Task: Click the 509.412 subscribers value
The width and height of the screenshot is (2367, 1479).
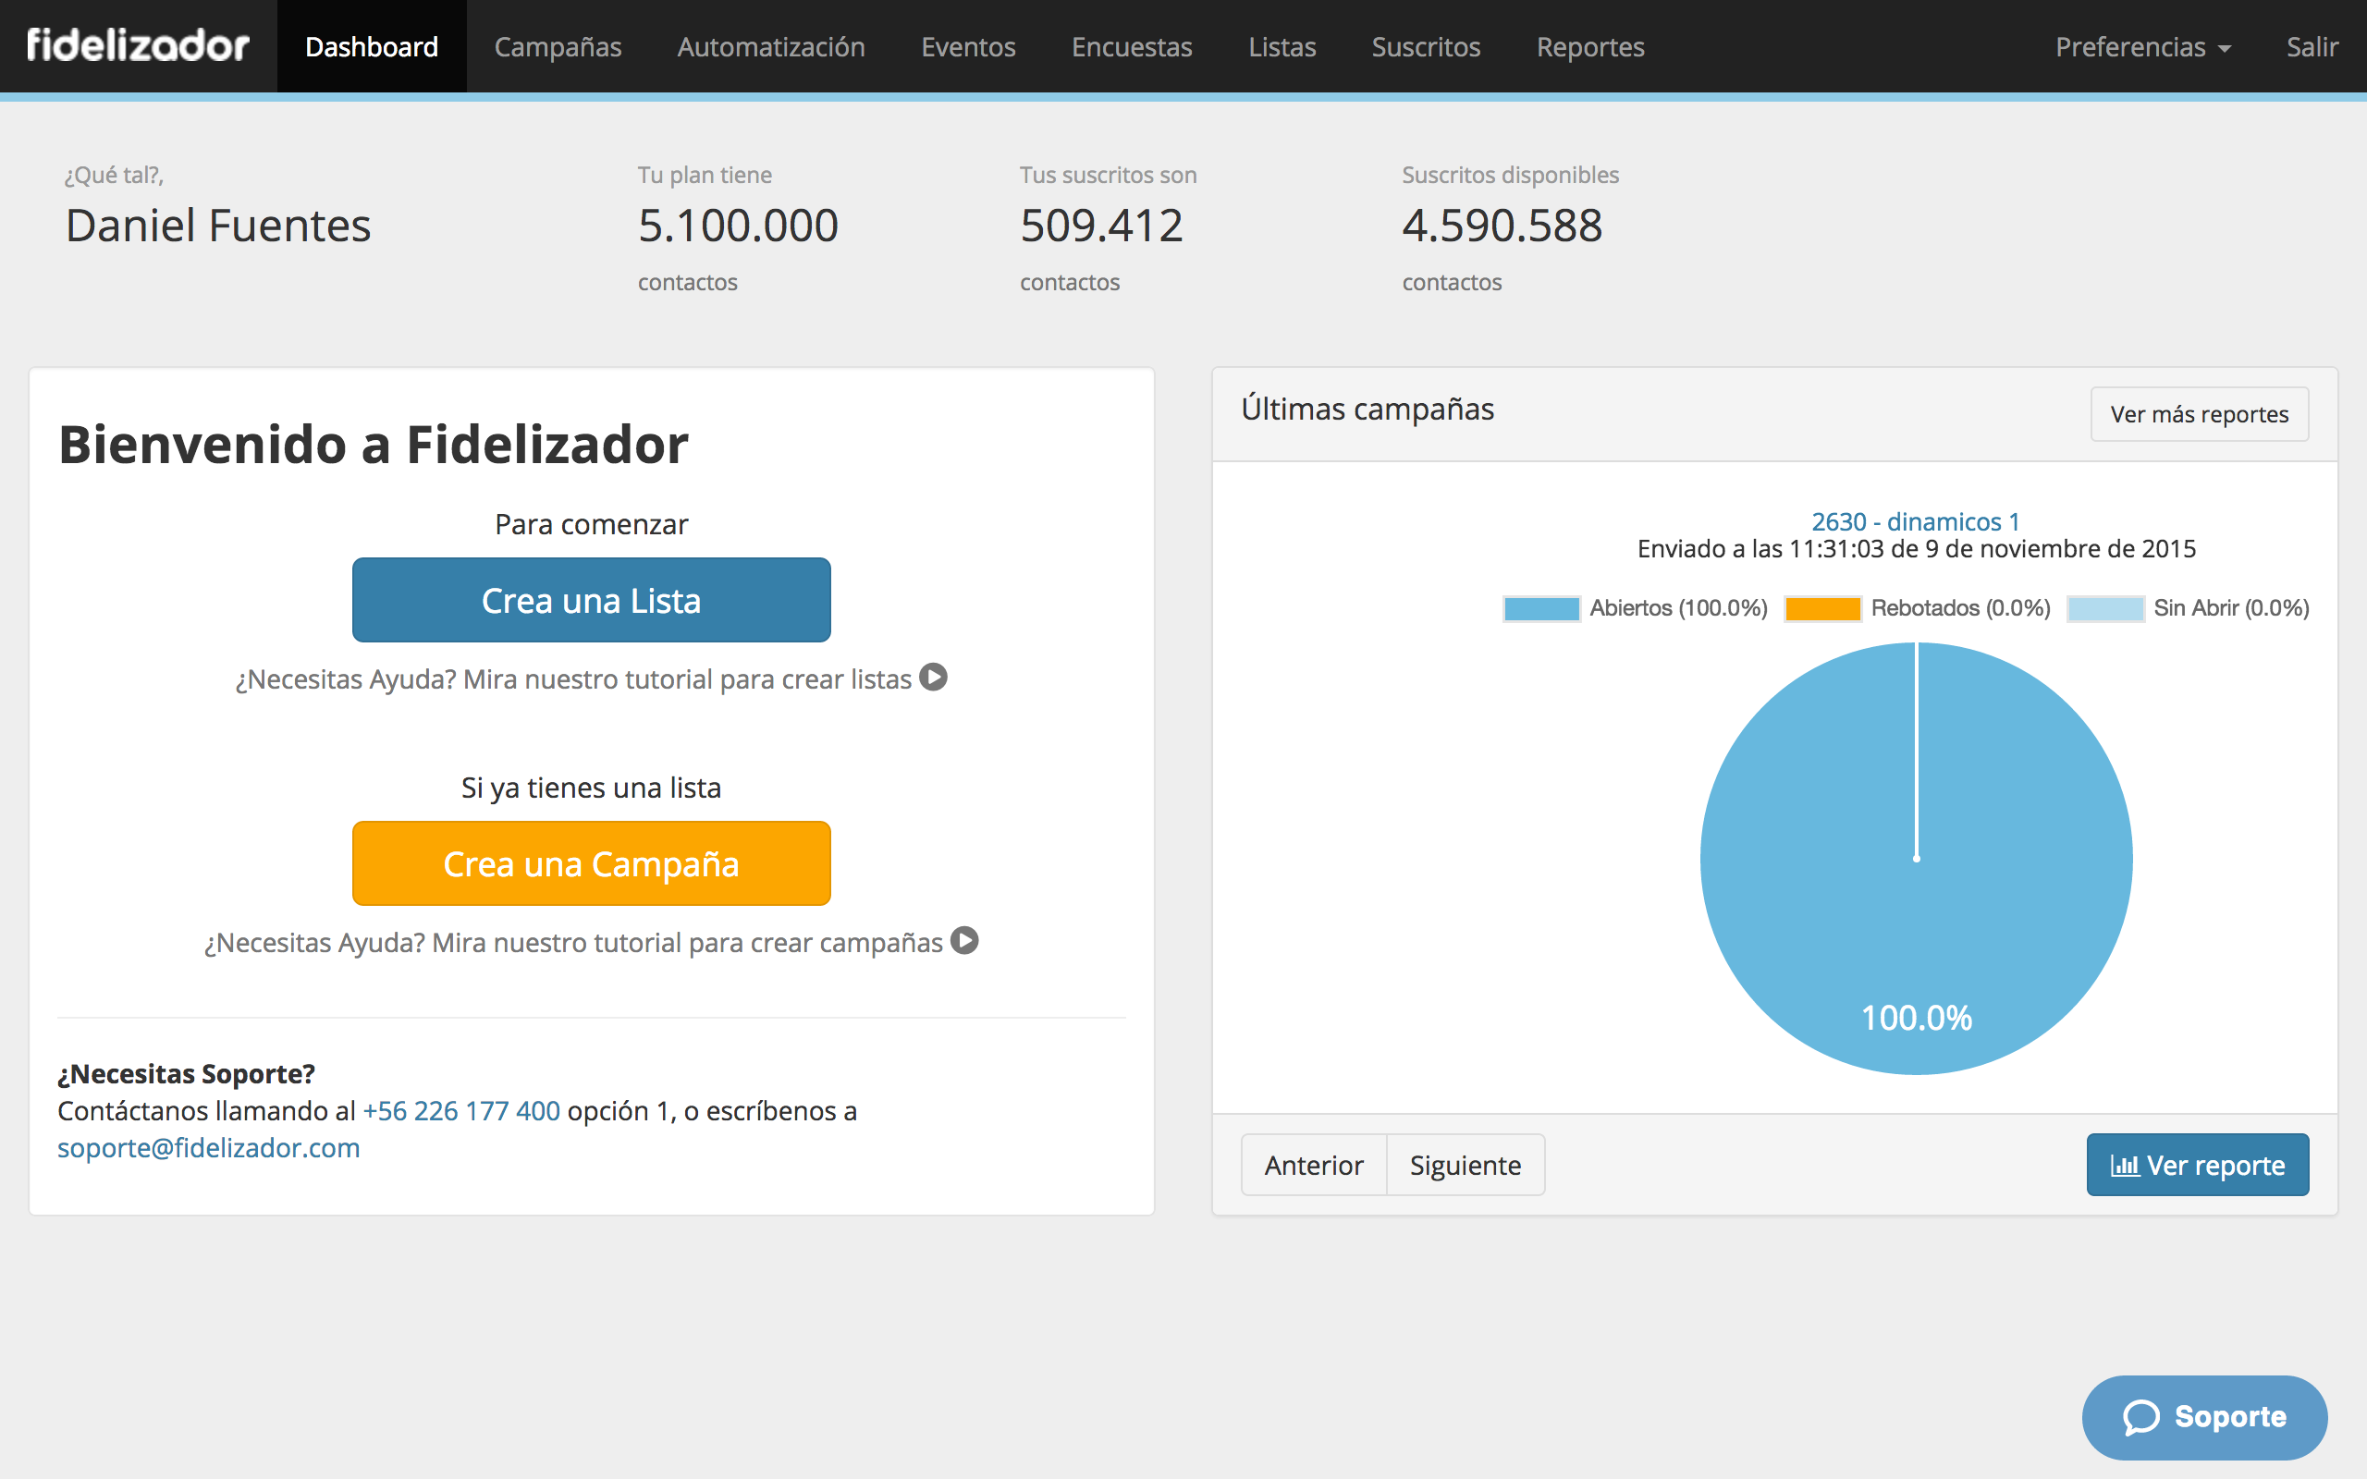Action: [x=1101, y=226]
